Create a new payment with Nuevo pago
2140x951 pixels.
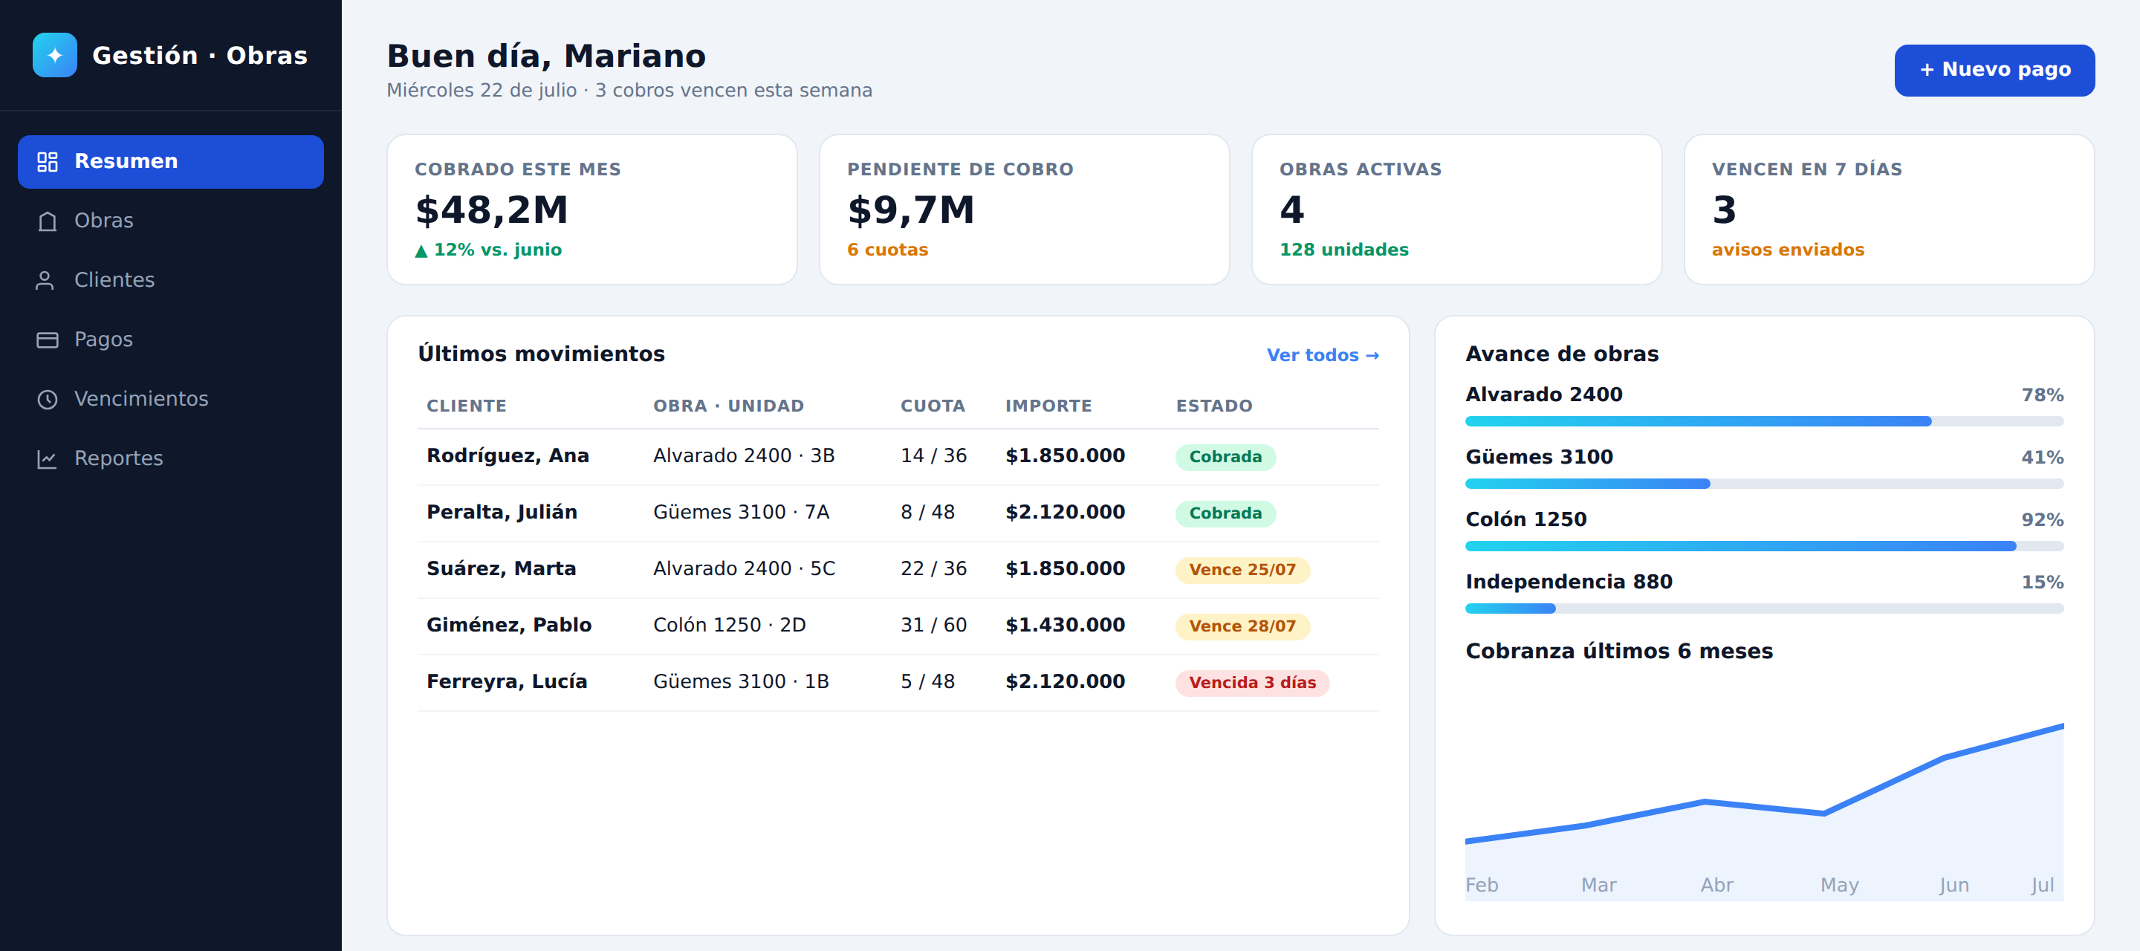coord(1994,70)
